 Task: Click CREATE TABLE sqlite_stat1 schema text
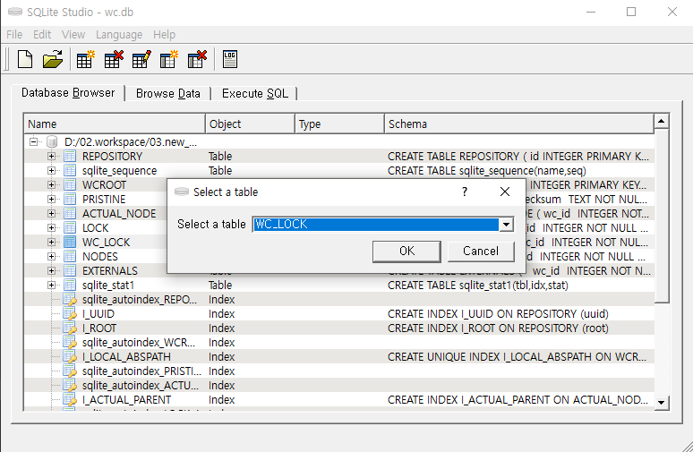pos(478,285)
